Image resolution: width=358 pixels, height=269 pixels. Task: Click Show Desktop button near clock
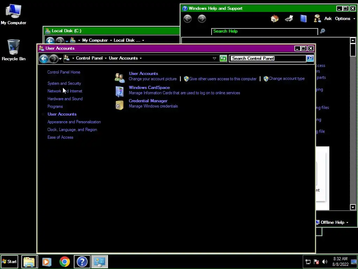pyautogui.click(x=354, y=262)
